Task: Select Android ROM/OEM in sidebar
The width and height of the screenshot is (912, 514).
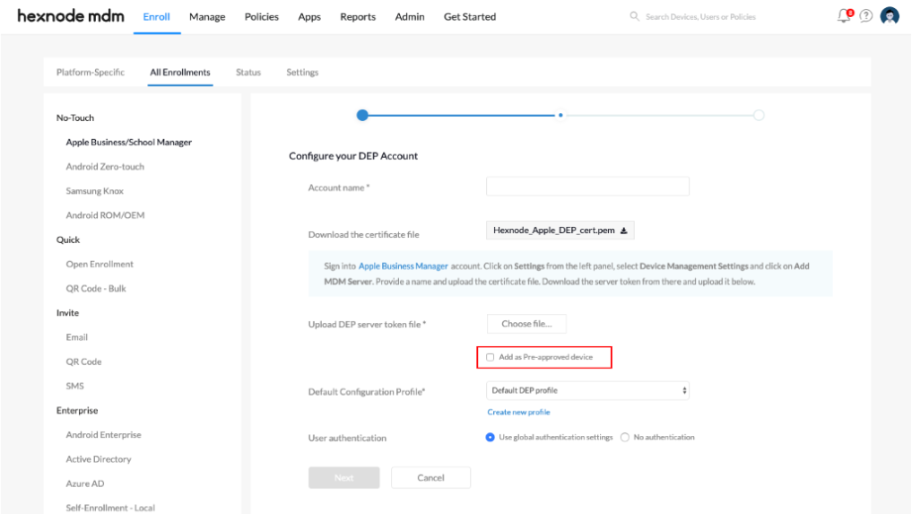Action: pos(105,215)
